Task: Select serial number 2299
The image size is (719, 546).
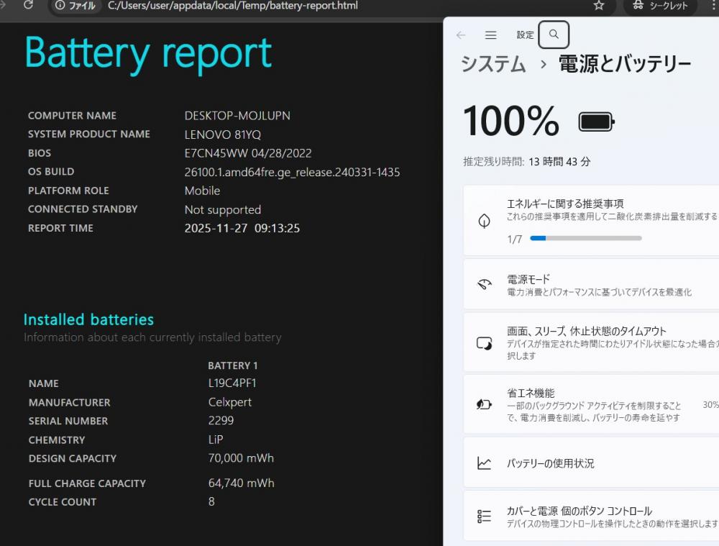Action: [x=221, y=421]
